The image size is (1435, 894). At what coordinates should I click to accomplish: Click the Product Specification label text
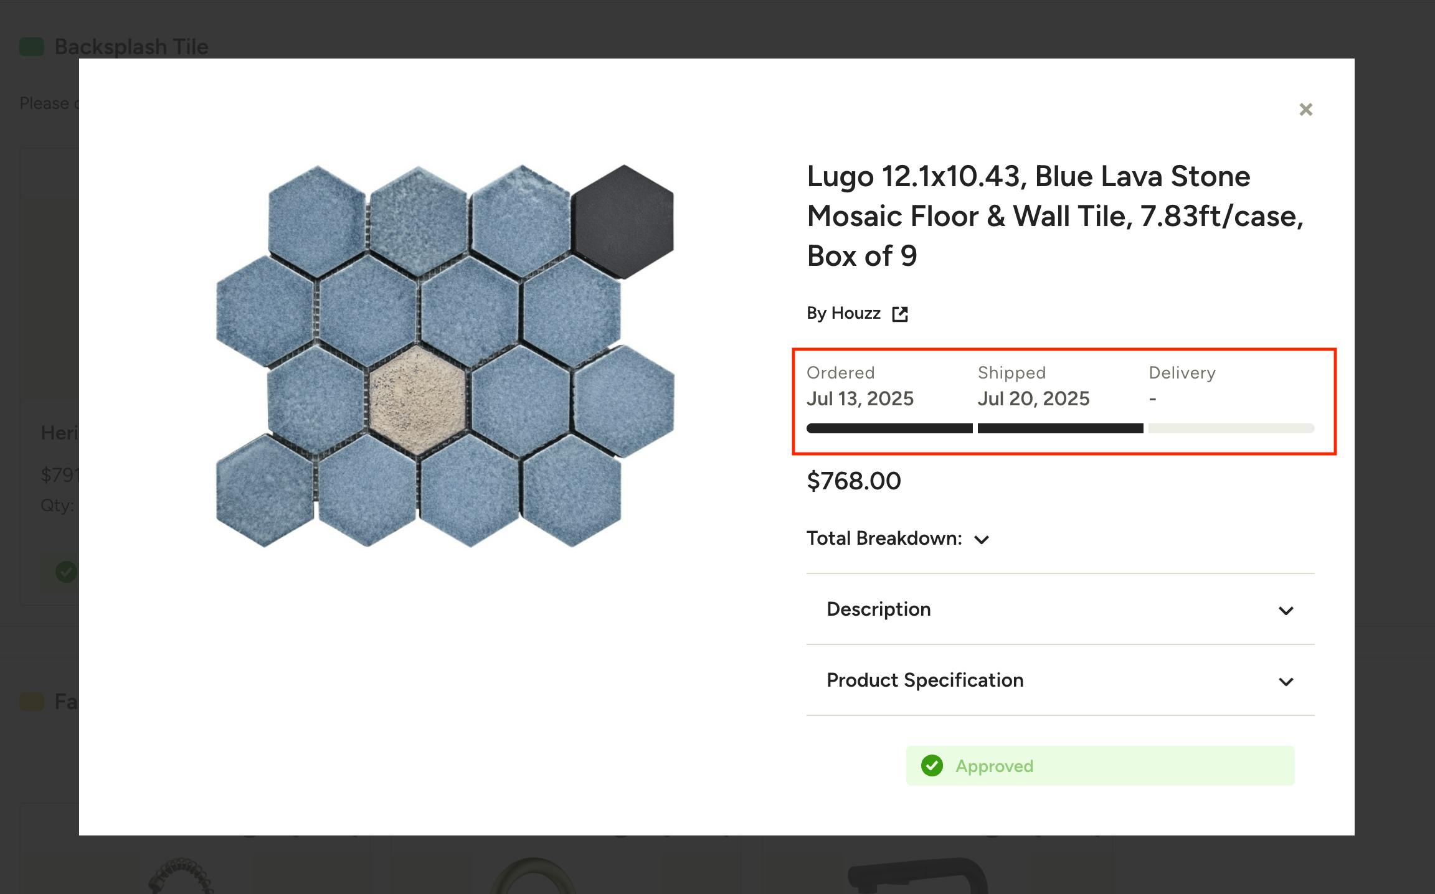click(925, 680)
